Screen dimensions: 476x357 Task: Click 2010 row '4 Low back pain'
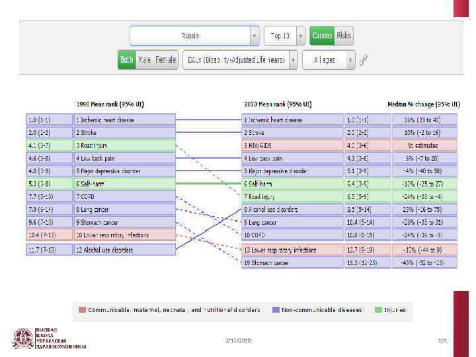tap(293, 158)
